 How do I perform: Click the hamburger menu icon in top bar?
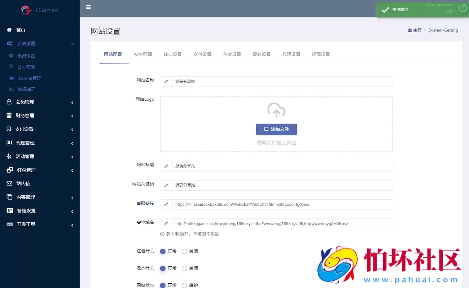(x=88, y=7)
